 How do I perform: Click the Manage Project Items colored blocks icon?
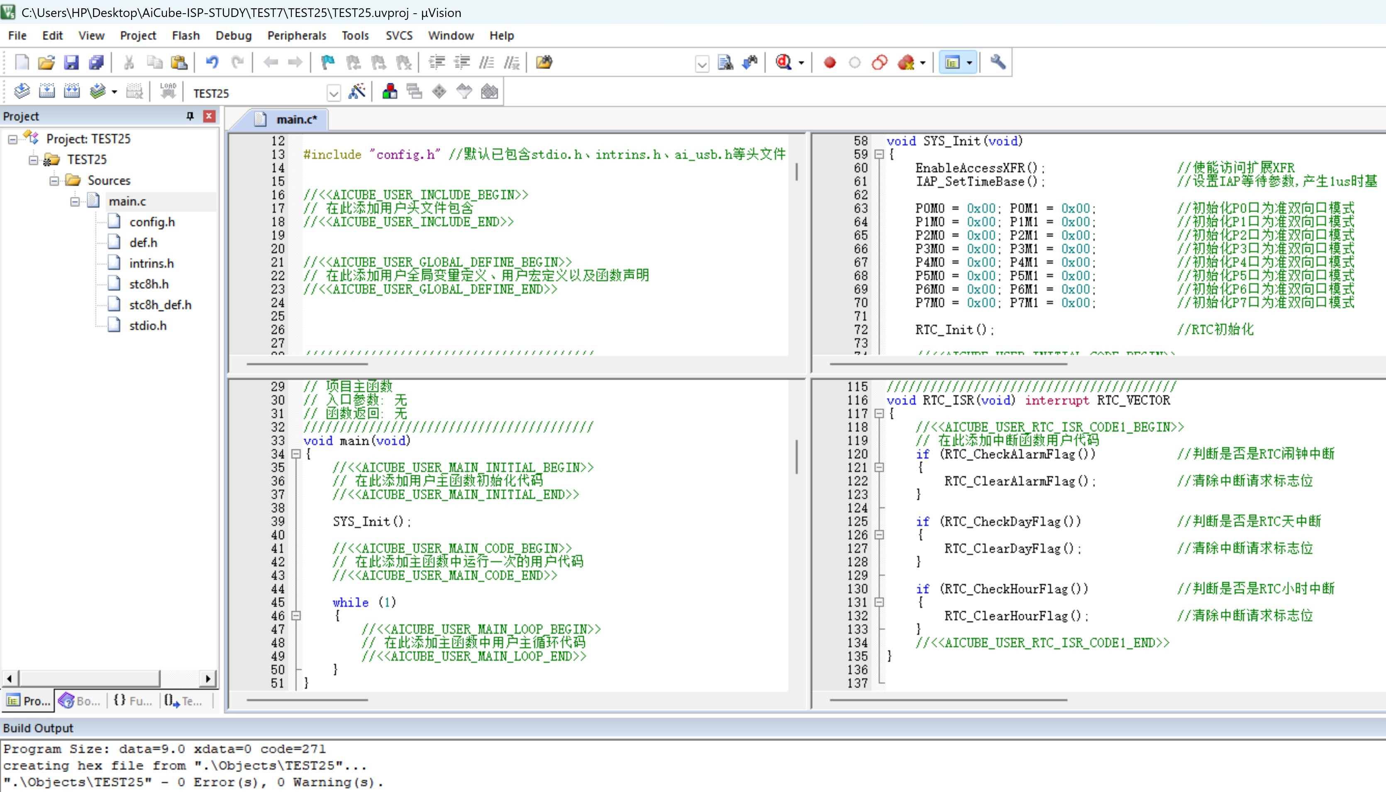pos(390,91)
